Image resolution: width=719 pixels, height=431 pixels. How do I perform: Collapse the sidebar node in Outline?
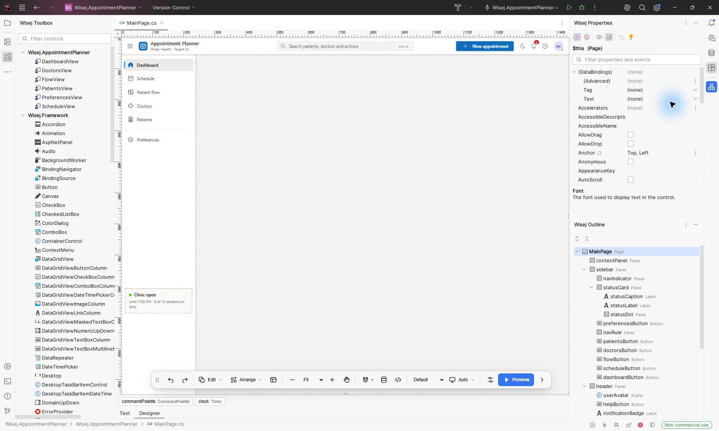pyautogui.click(x=584, y=269)
